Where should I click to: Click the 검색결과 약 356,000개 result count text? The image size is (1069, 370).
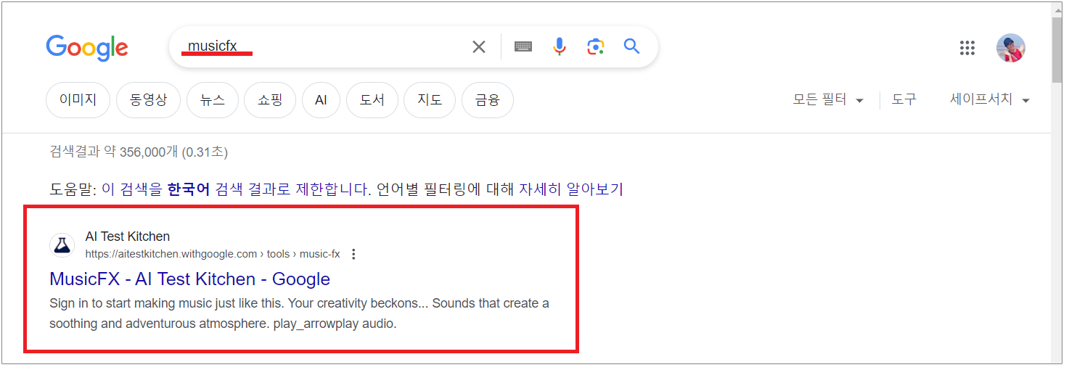pyautogui.click(x=139, y=152)
